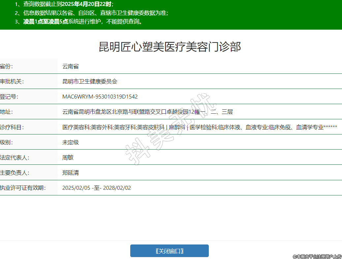
Task: Click the notice about 凌晨1点至凌晨5点 system maintenance
Action: (x=83, y=22)
